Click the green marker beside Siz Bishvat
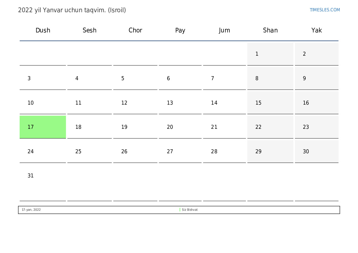 pyautogui.click(x=180, y=210)
